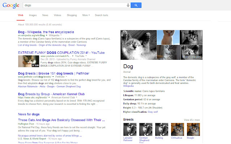The width and height of the screenshot is (231, 144).
Task: Open the Shopping tab
Action: click(x=72, y=15)
